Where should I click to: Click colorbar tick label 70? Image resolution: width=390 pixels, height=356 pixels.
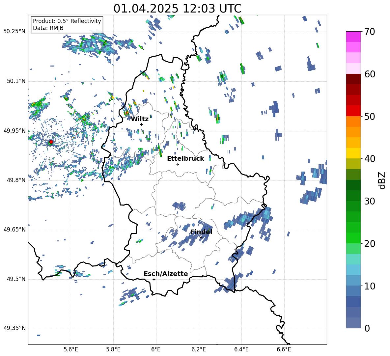(370, 32)
